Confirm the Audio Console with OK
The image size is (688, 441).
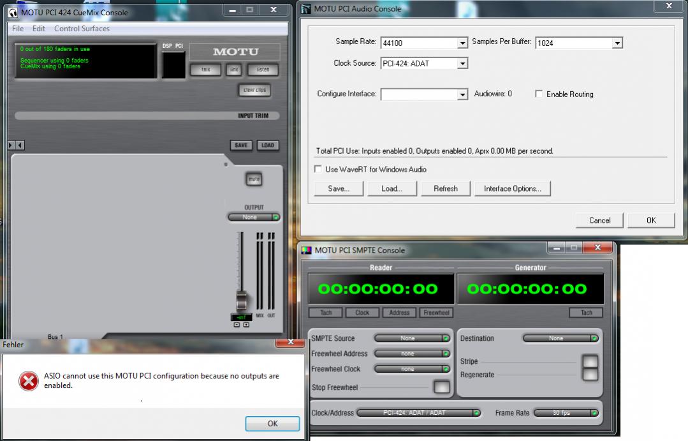[x=651, y=220]
